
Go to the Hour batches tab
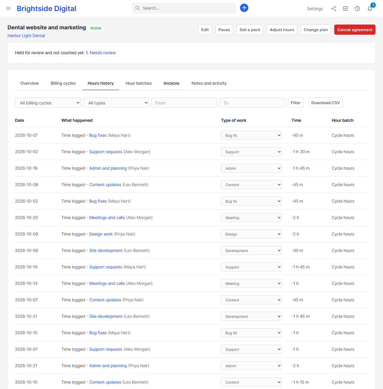pyautogui.click(x=139, y=83)
